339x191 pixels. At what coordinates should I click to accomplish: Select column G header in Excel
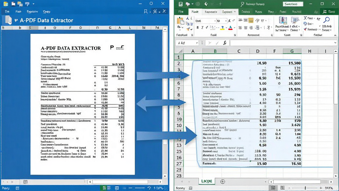(x=292, y=51)
